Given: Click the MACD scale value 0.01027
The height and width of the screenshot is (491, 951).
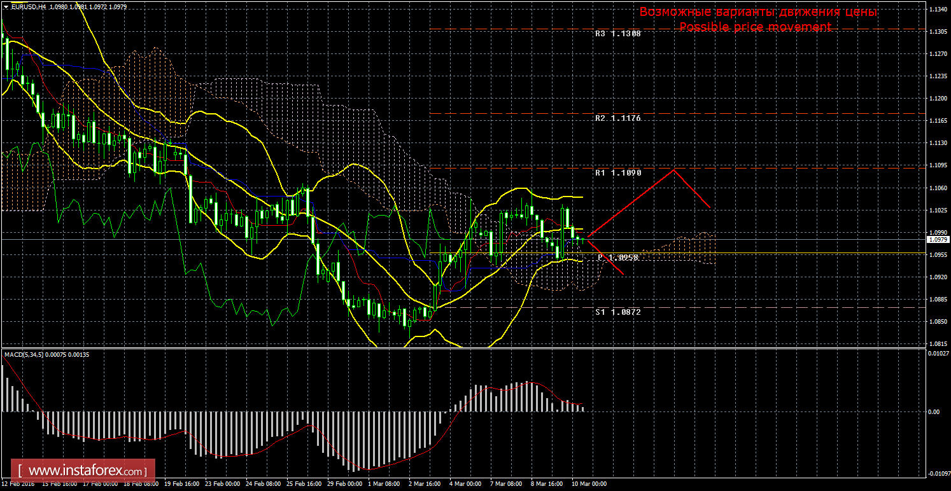Looking at the screenshot, I should point(938,354).
